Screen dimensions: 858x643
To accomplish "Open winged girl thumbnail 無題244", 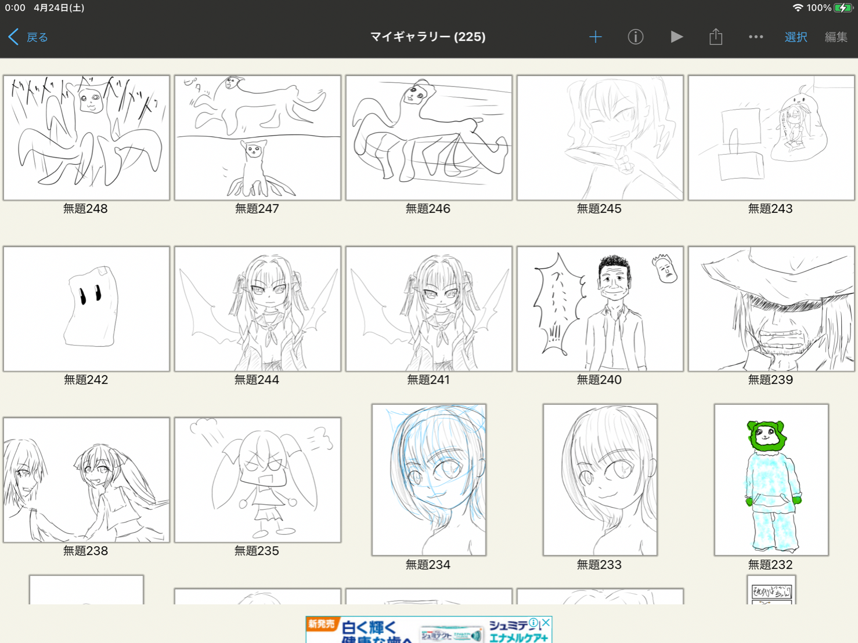I will [x=258, y=309].
